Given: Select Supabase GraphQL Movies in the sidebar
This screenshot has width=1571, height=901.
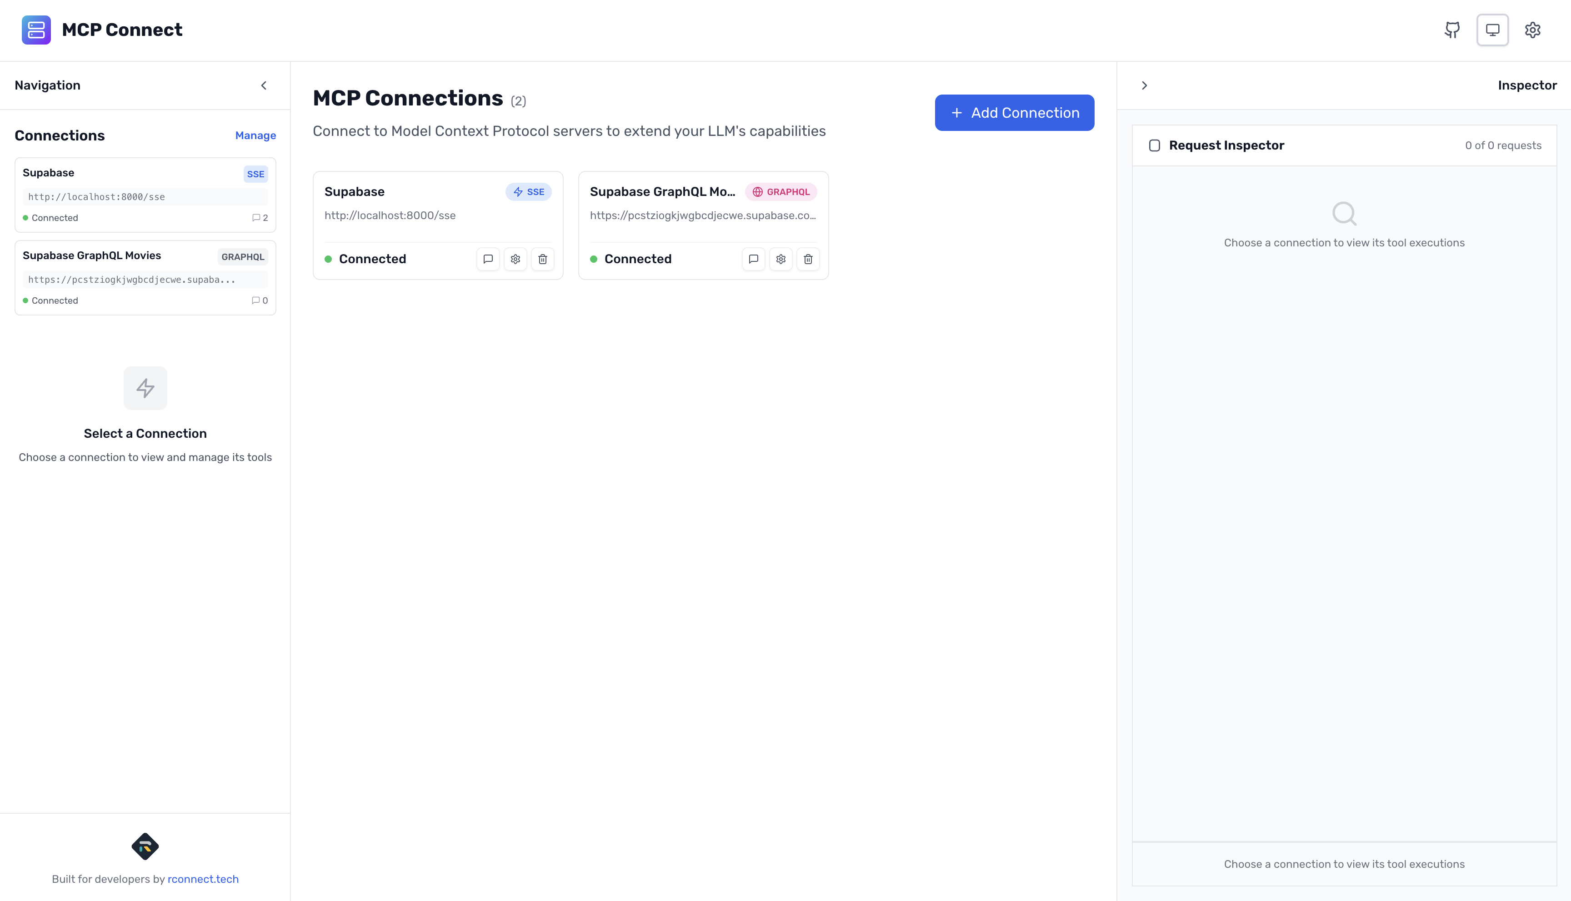Looking at the screenshot, I should [x=145, y=277].
